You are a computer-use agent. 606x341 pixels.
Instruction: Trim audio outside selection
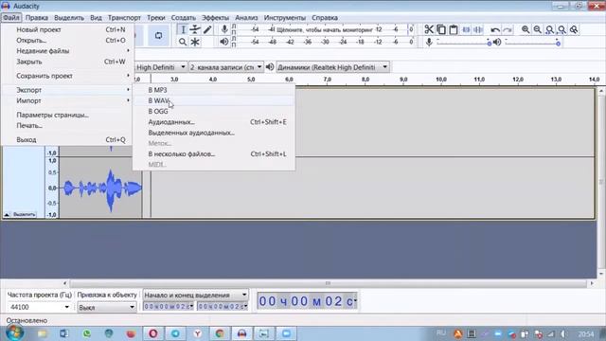click(466, 29)
